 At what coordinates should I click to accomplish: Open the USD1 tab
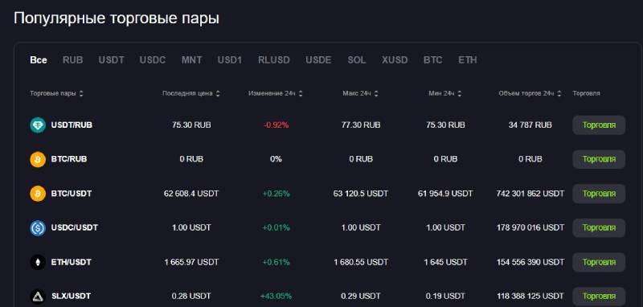230,60
